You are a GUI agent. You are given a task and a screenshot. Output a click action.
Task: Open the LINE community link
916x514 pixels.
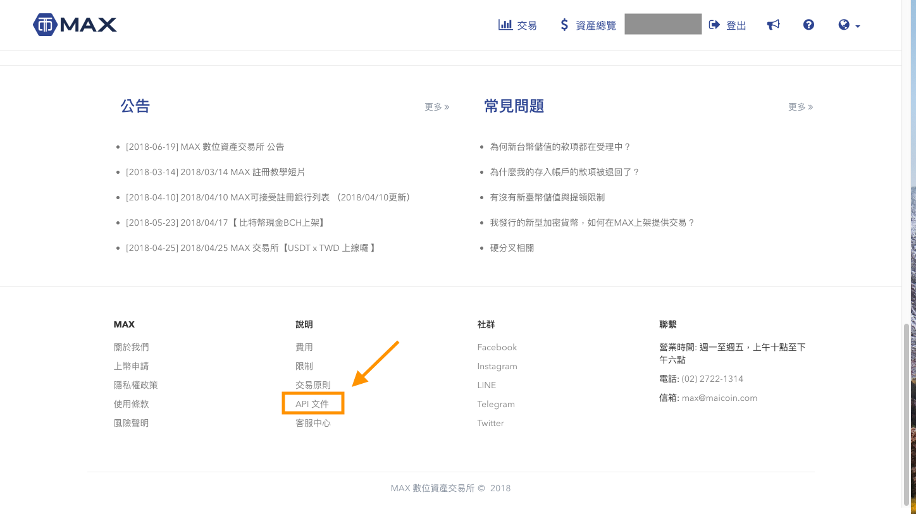(x=487, y=385)
